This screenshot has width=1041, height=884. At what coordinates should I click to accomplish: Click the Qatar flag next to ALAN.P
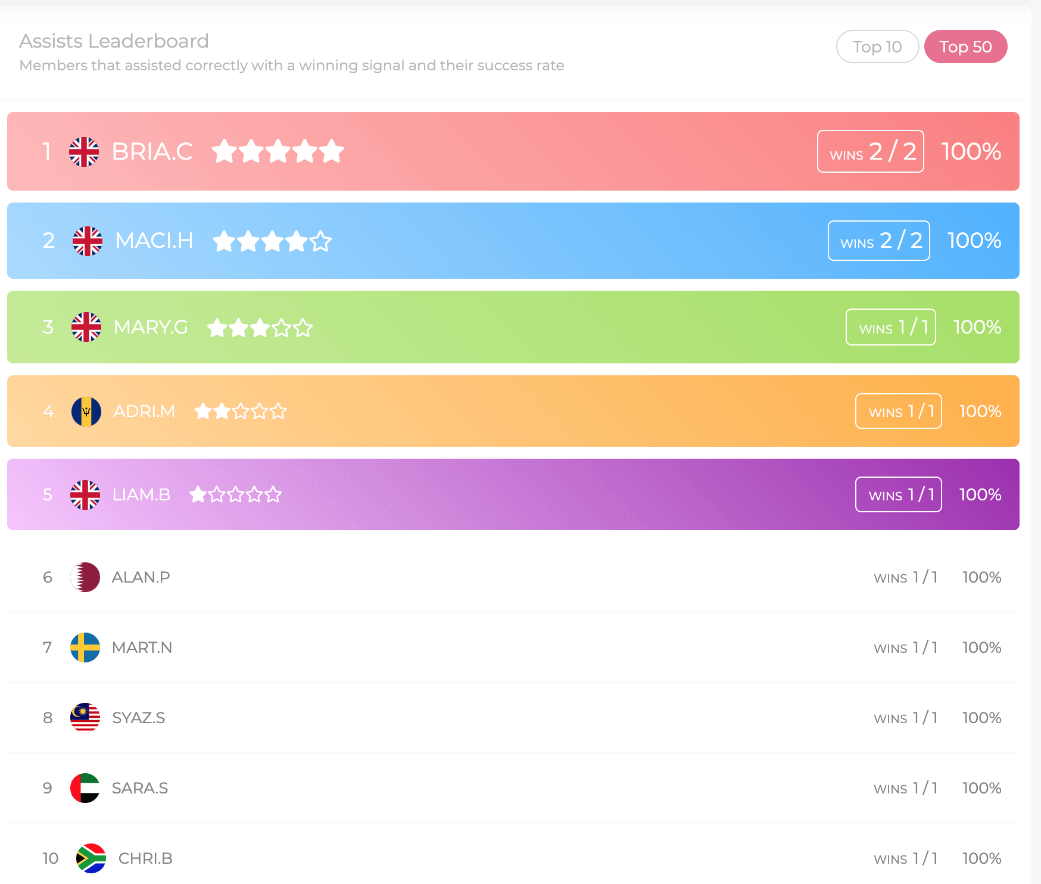coord(85,577)
